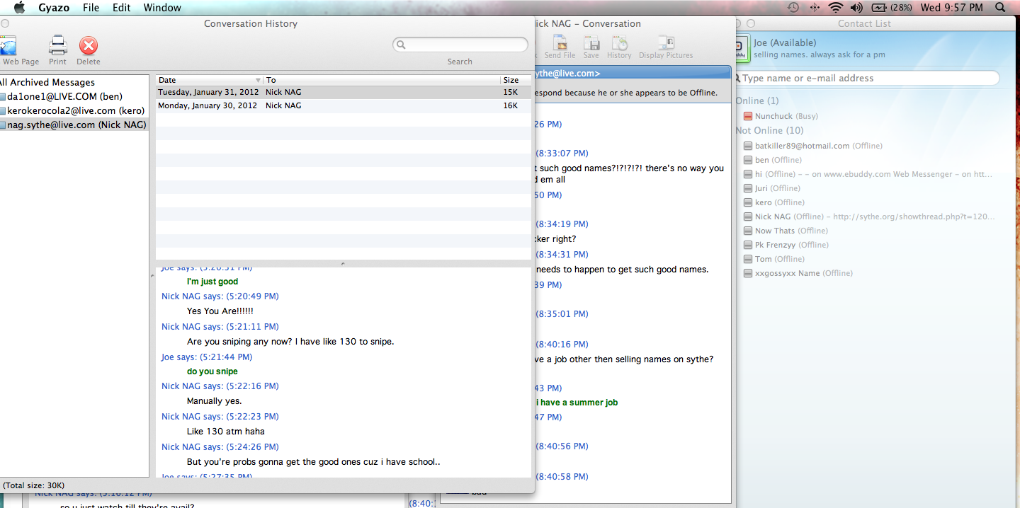
Task: Click the red Delete toolbar icon
Action: click(x=89, y=46)
